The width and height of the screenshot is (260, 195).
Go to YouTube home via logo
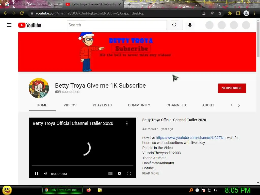pos(30,25)
